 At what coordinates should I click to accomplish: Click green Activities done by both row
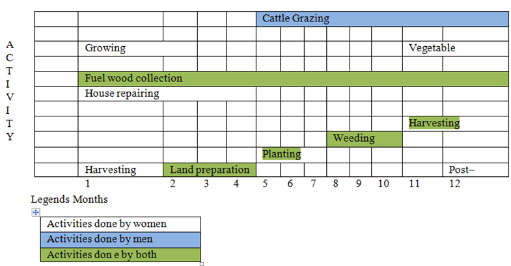121,254
